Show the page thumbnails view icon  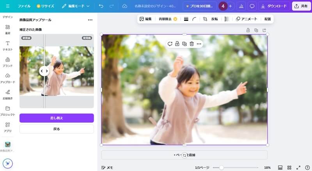pyautogui.click(x=280, y=167)
